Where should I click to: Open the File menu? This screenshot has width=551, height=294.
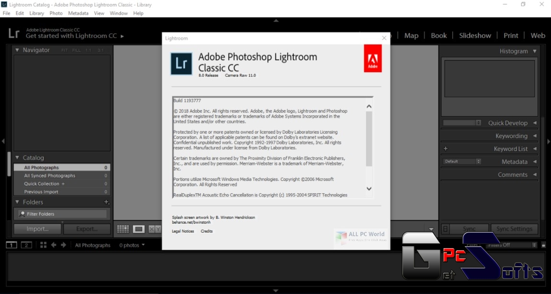click(x=6, y=13)
